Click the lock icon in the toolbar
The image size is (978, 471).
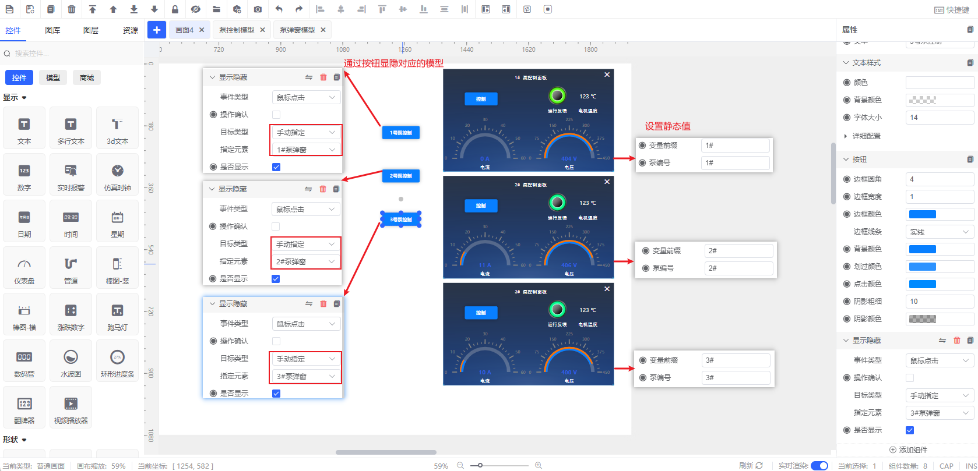click(x=175, y=9)
